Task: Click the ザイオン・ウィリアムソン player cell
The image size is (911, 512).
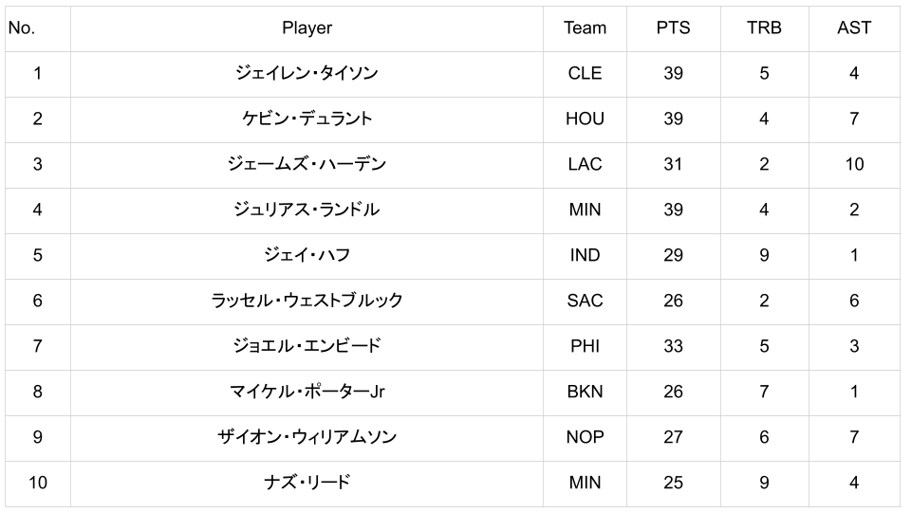Action: (307, 438)
